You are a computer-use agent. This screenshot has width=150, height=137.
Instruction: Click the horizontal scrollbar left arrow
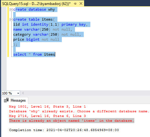[x=23, y=93]
